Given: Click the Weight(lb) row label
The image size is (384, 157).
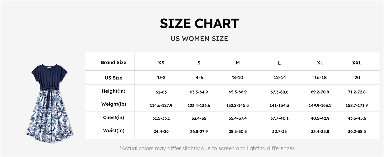Looking at the screenshot, I should point(114,104).
